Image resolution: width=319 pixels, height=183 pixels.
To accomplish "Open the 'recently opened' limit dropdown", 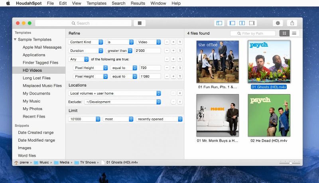I will [x=159, y=119].
